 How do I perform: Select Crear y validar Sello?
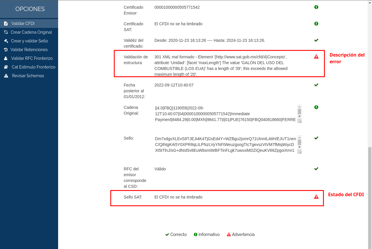pos(29,41)
